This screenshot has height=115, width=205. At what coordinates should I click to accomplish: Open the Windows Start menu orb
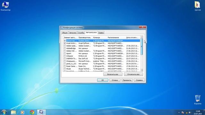4,112
